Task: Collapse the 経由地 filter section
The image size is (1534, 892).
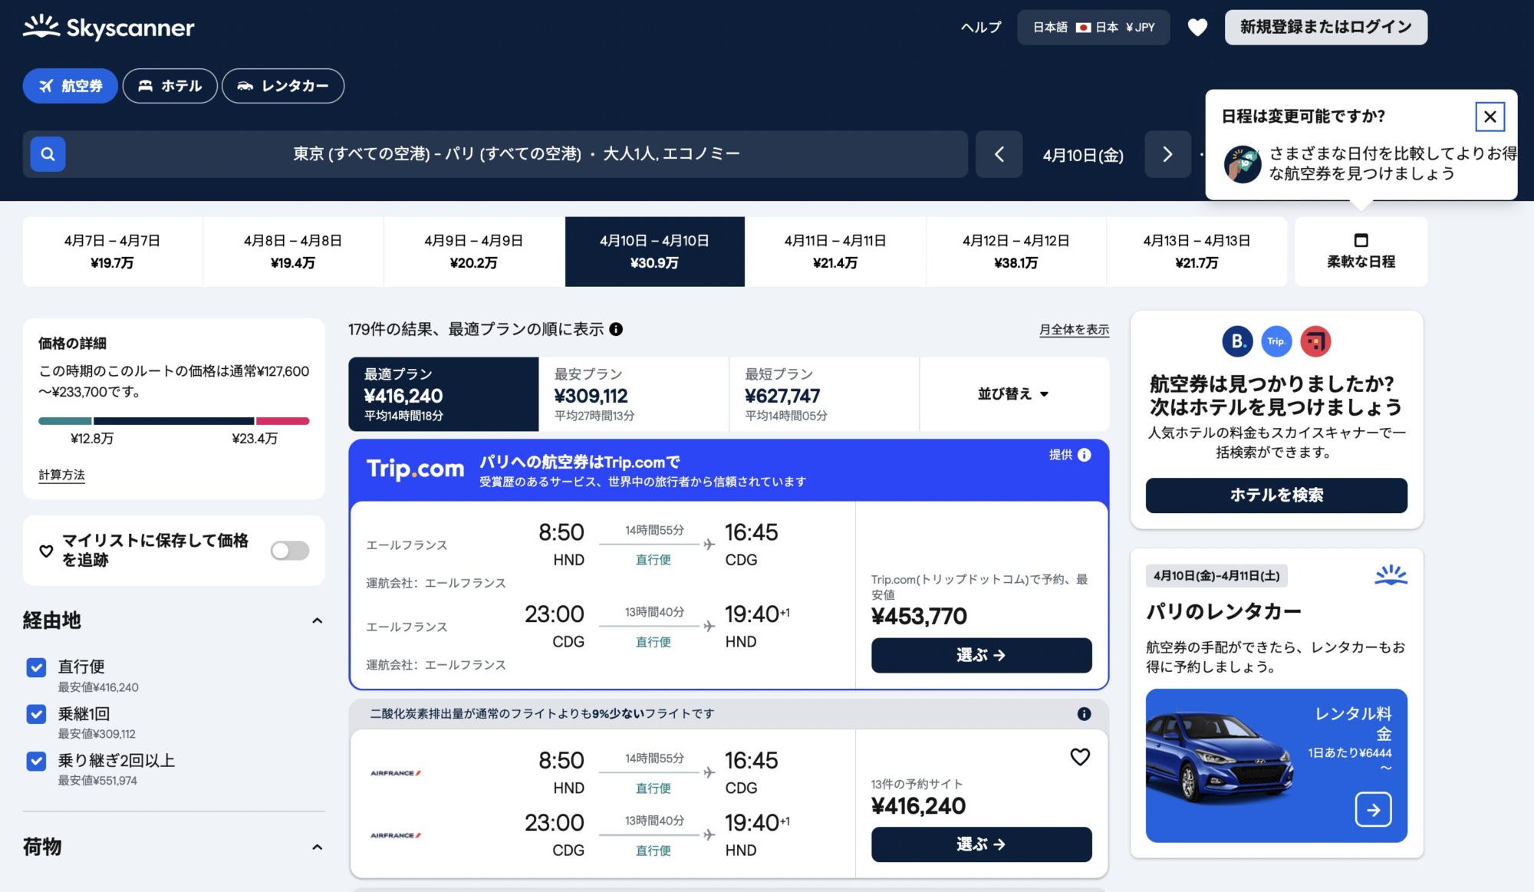Action: tap(317, 620)
